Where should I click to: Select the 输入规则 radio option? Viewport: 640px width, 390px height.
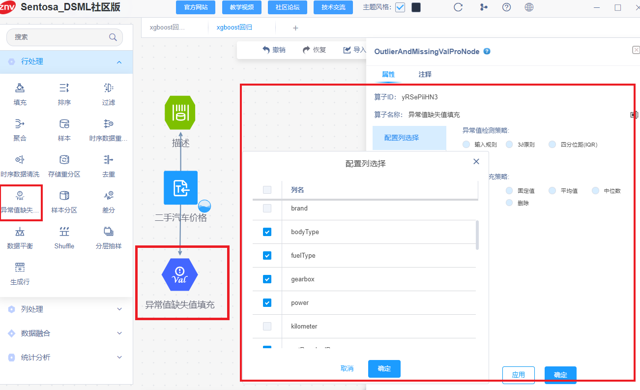tap(466, 145)
